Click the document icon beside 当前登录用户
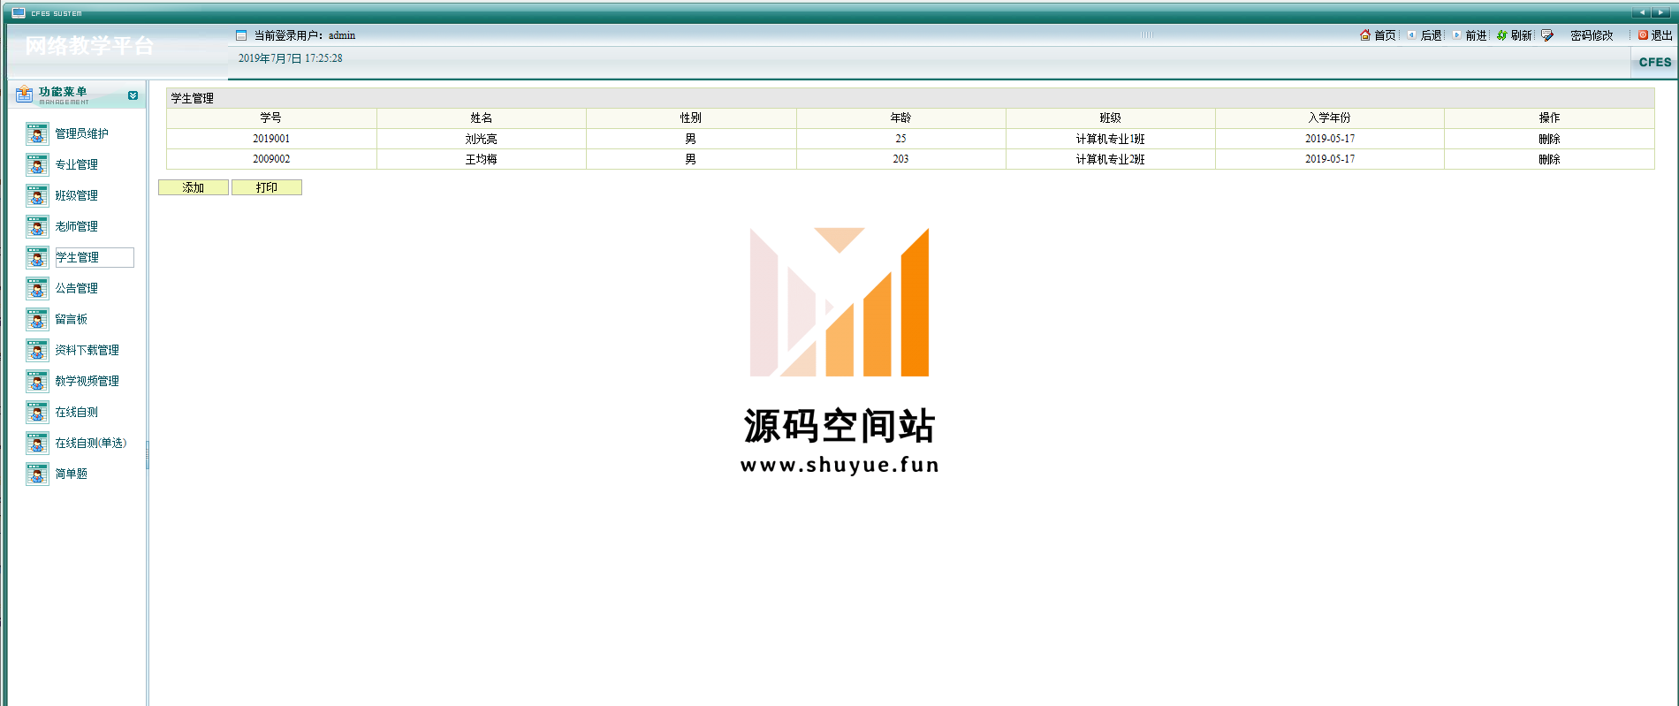 tap(241, 35)
